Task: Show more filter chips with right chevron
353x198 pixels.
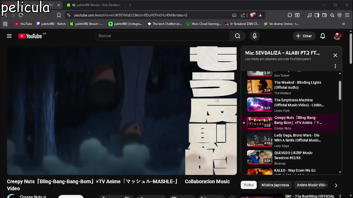Action: click(336, 185)
